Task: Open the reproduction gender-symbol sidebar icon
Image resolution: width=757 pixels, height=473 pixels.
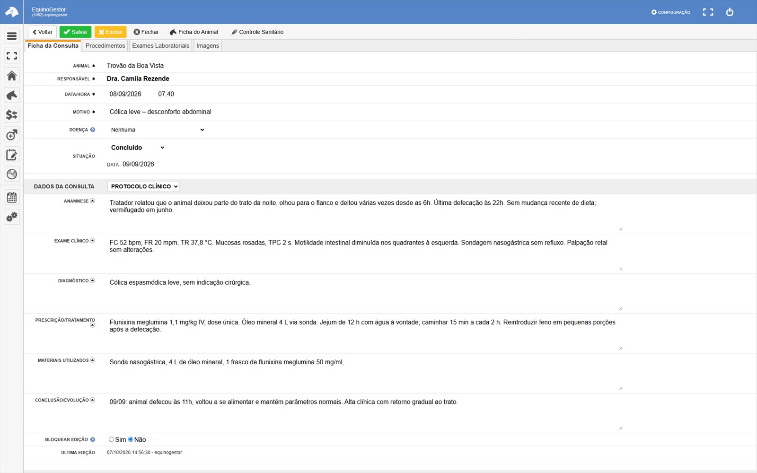Action: coord(12,135)
